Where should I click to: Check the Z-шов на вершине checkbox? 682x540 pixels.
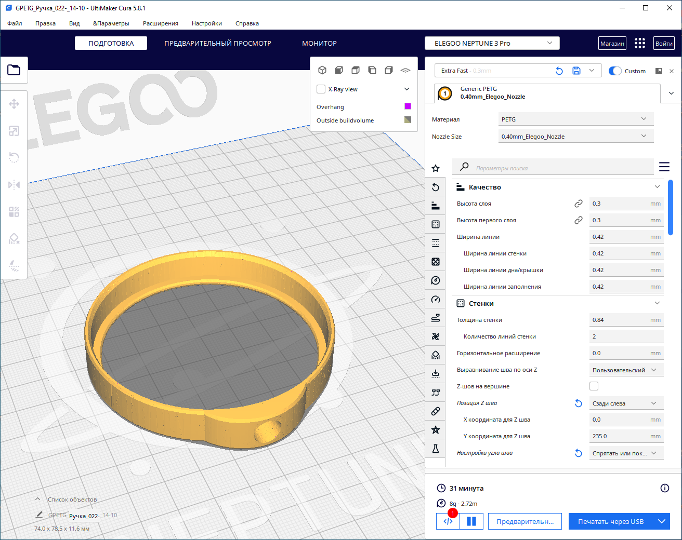pos(594,386)
